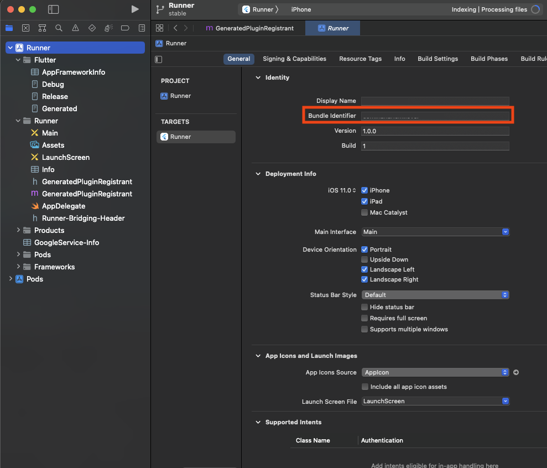The width and height of the screenshot is (547, 468).
Task: Enable Upside Down orientation
Action: 364,259
